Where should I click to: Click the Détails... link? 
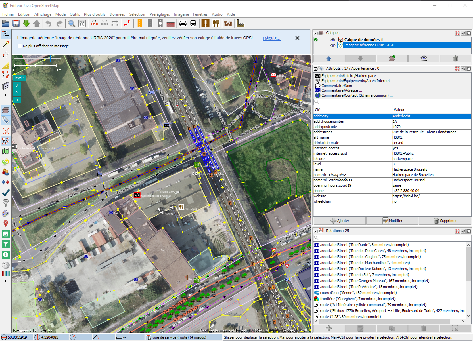271,38
